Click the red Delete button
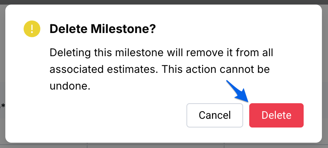Viewport: 328px width, 148px height. tap(276, 115)
